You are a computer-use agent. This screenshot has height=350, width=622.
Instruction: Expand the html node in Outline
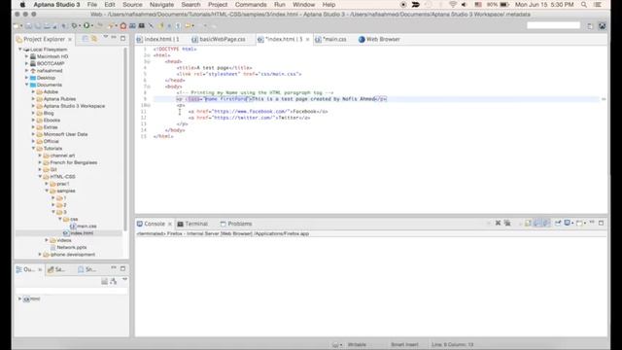pos(19,298)
